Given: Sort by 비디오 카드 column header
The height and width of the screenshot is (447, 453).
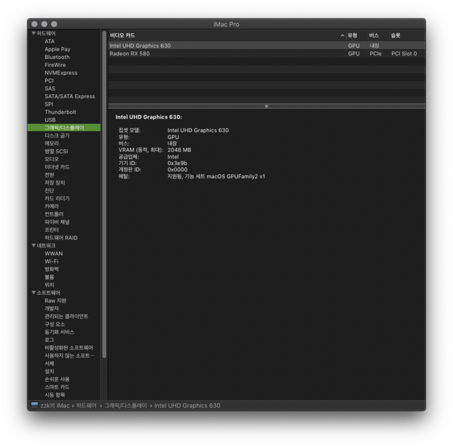Looking at the screenshot, I should coord(122,36).
